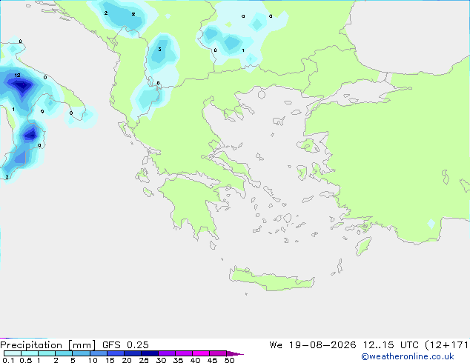
Task: Click the 30–35 mm purple swatch
Action: [x=167, y=353]
